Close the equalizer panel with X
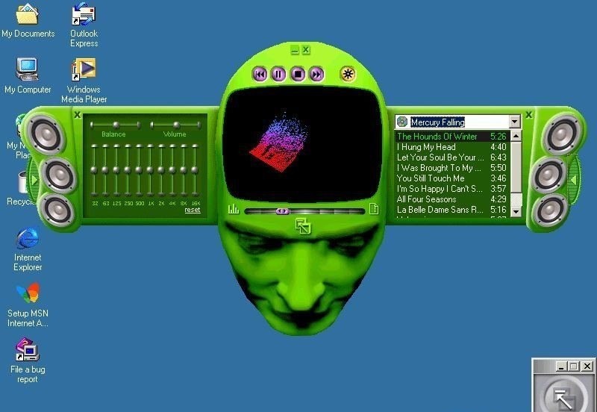Screen dimensions: 597x412 point(78,115)
